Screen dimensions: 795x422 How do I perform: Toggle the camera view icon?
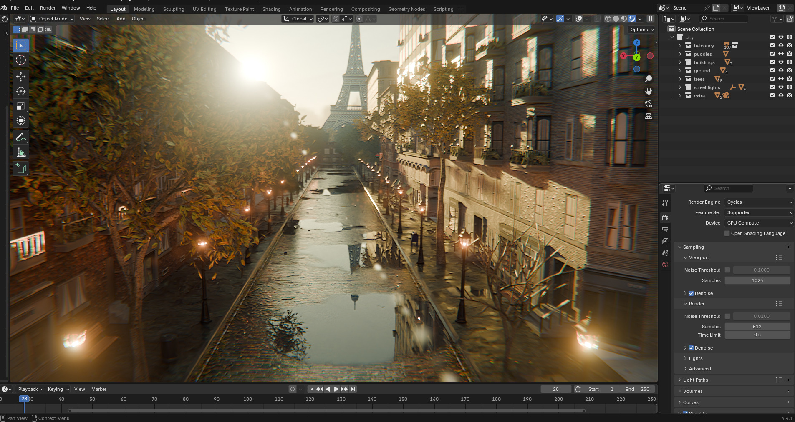pos(649,104)
